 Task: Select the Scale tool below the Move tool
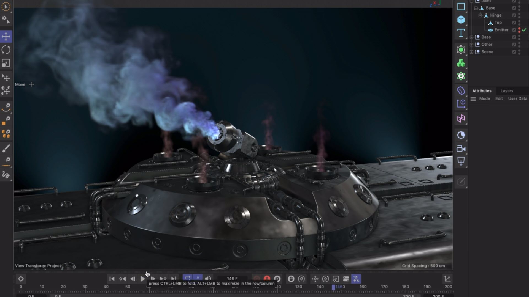6,63
